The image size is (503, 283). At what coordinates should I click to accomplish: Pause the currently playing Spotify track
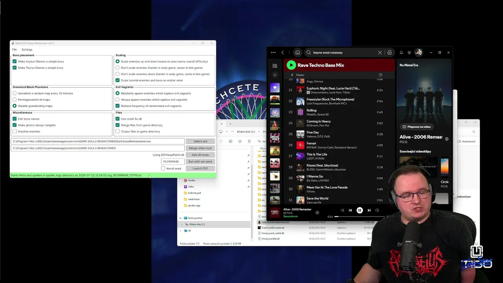[x=360, y=210]
